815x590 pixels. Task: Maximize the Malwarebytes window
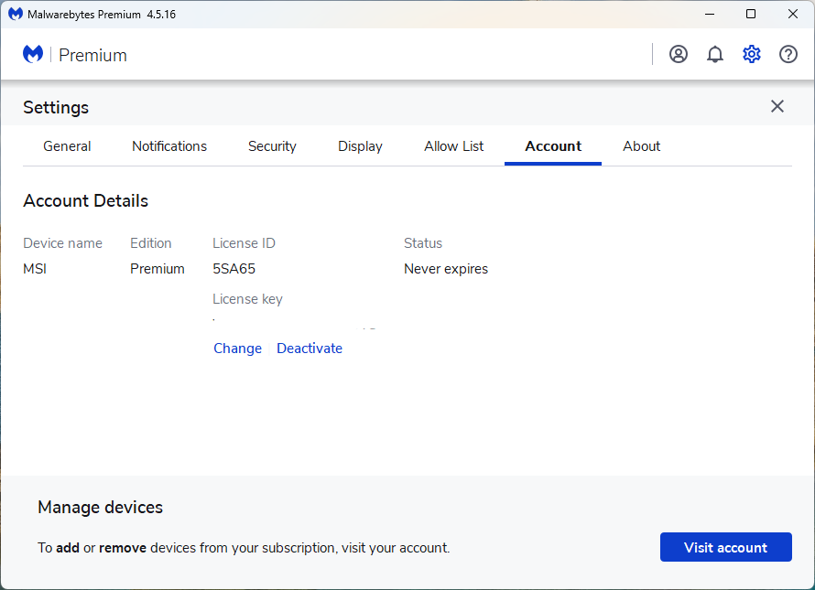[x=751, y=14]
